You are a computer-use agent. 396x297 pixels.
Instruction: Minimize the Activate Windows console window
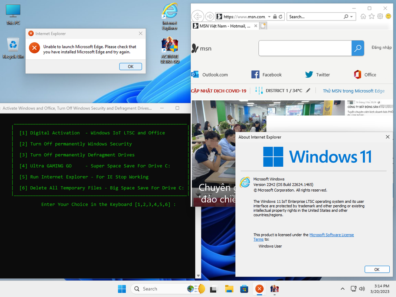pos(162,108)
